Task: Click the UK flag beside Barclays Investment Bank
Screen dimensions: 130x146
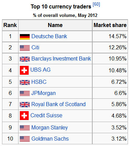Action: [x=25, y=59]
